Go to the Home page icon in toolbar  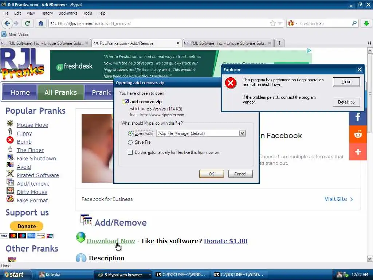tap(41, 23)
